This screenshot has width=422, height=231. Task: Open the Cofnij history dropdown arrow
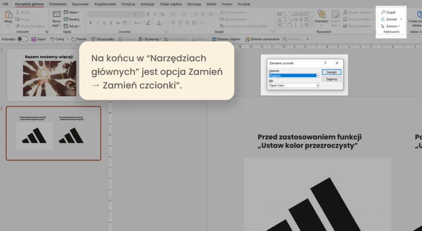[x=68, y=39]
